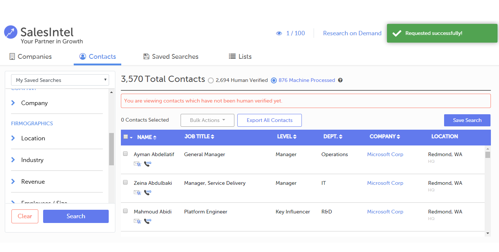Open Microsoft Corp link for Zeina Abdulbaki
Viewport: 499px width, 252px height.
tap(385, 183)
